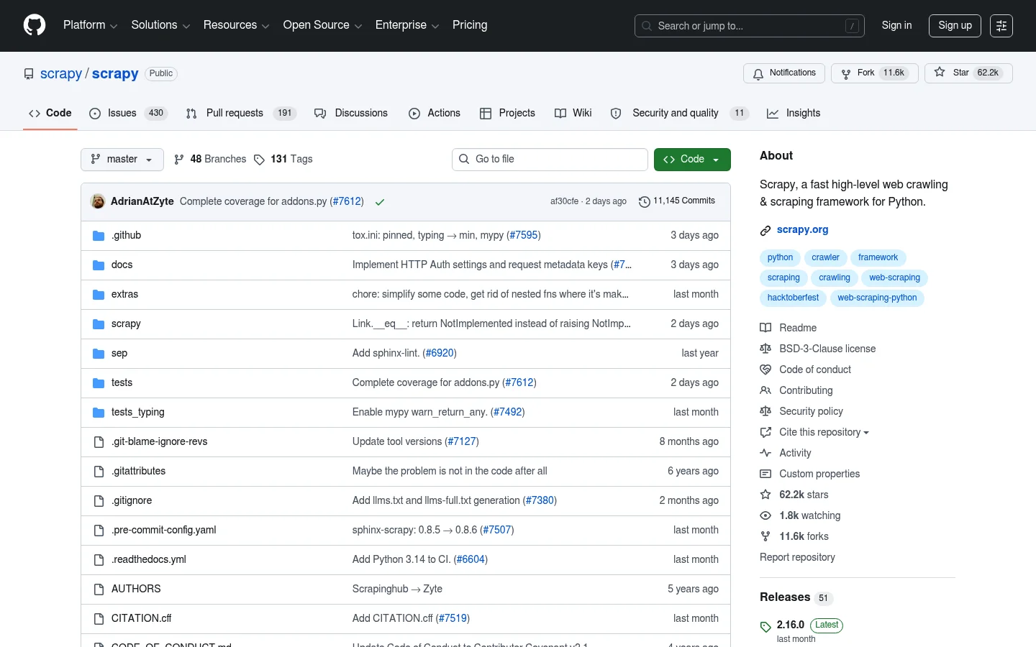Image resolution: width=1036 pixels, height=647 pixels.
Task: Click the 131 Tags link
Action: pos(283,160)
